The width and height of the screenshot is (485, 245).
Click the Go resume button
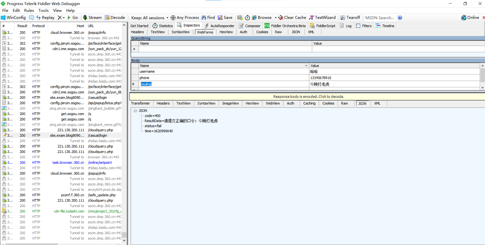click(72, 18)
